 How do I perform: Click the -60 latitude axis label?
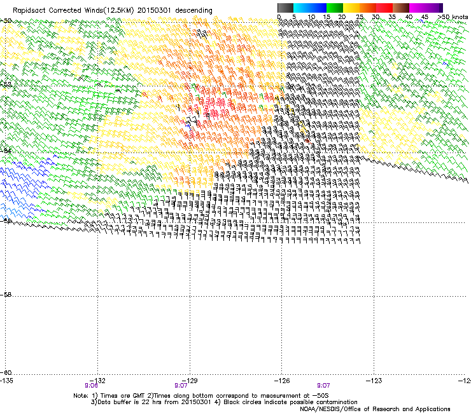click(x=6, y=372)
